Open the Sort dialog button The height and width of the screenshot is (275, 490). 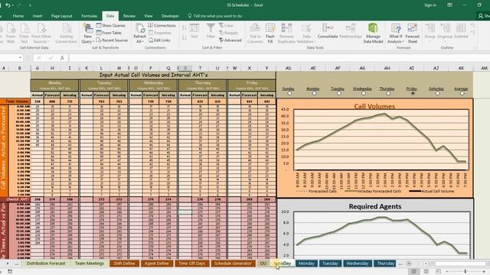194,31
